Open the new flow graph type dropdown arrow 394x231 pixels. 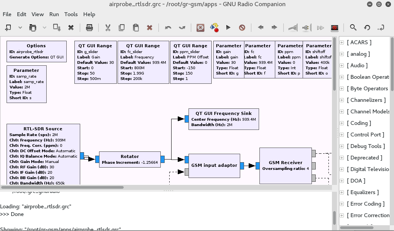tap(20, 28)
